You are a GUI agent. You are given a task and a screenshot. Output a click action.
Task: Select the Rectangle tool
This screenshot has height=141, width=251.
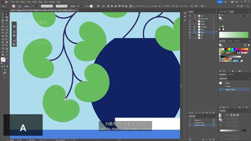(3, 27)
